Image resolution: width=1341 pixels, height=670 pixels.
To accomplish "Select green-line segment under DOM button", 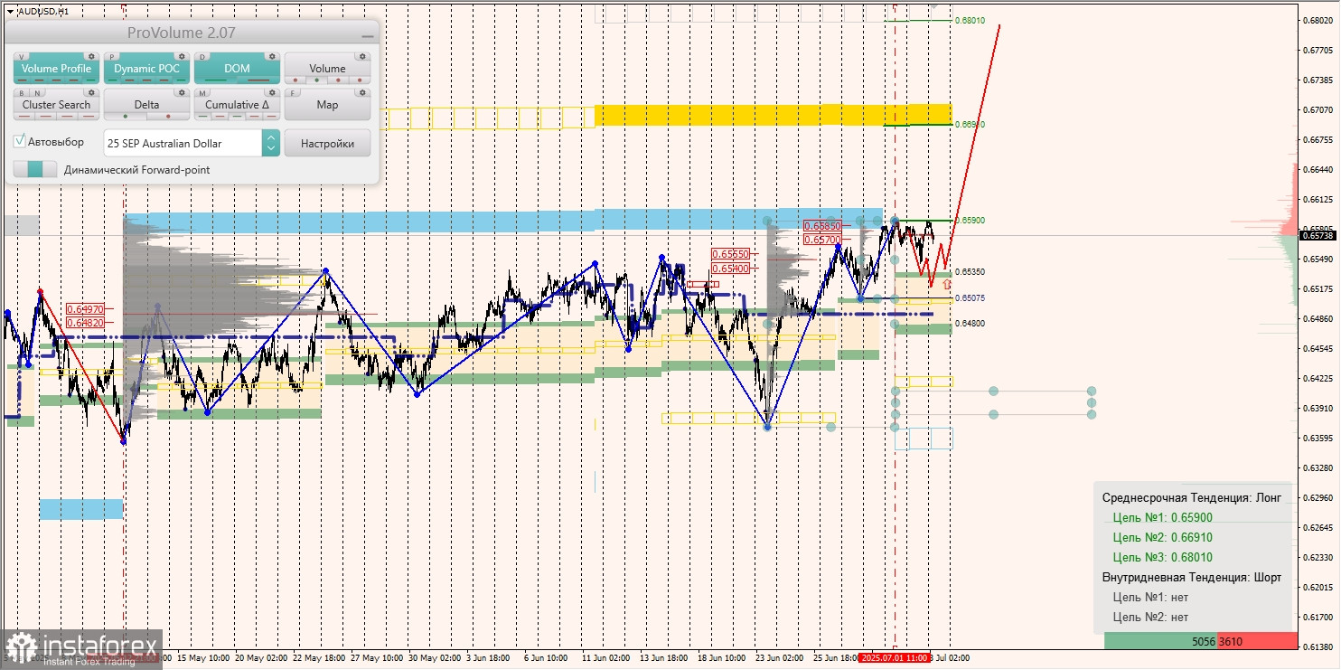I will pos(216,80).
